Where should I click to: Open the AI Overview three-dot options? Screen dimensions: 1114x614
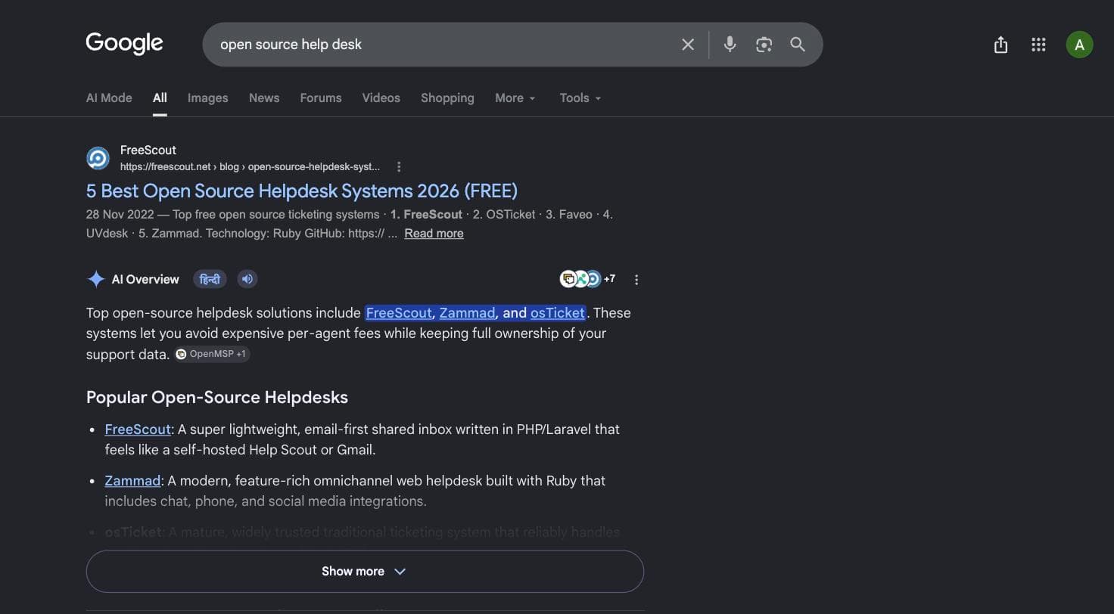[x=636, y=280]
